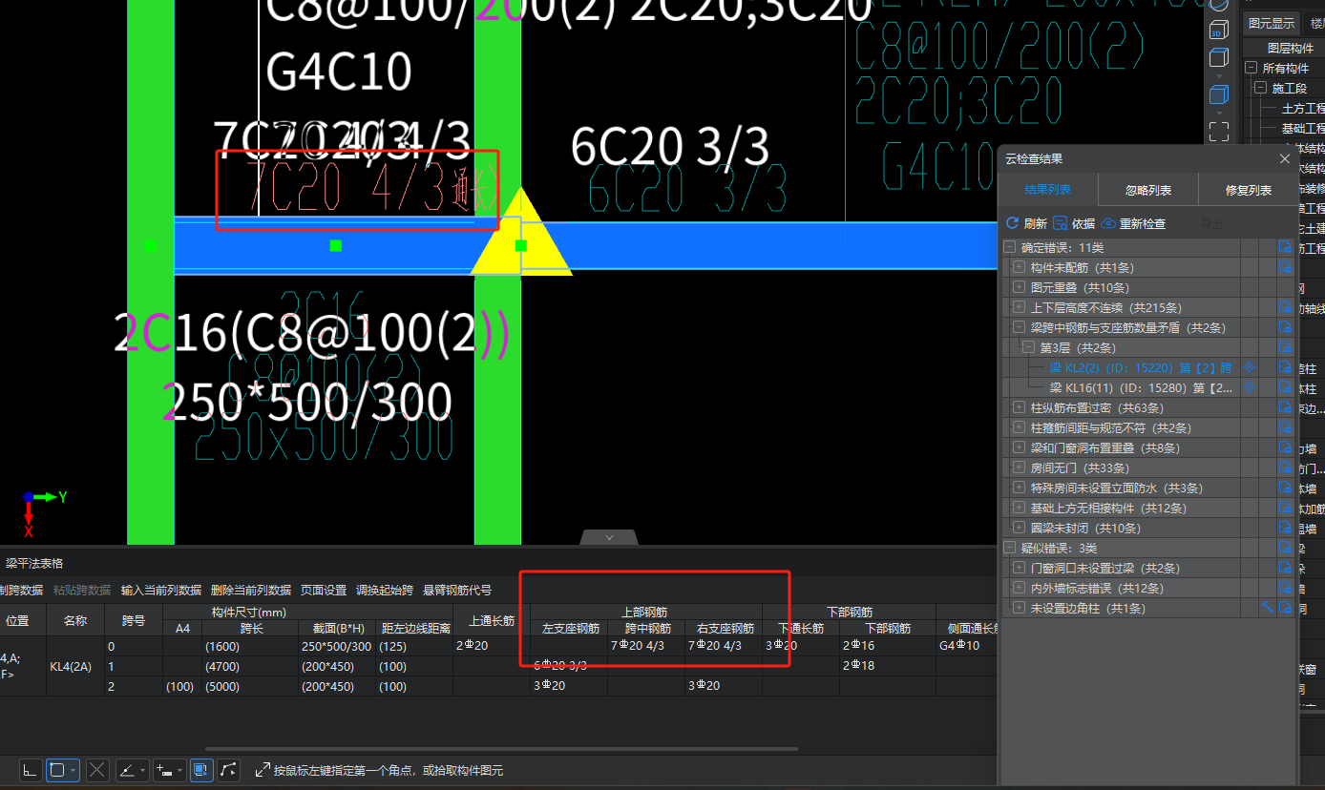This screenshot has width=1325, height=790.
Task: Open the 忽略列表 tab
Action: coord(1148,190)
